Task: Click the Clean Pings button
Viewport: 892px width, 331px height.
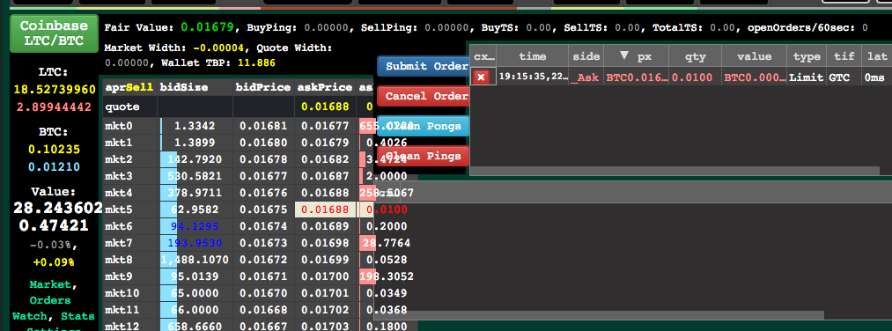Action: pos(423,156)
